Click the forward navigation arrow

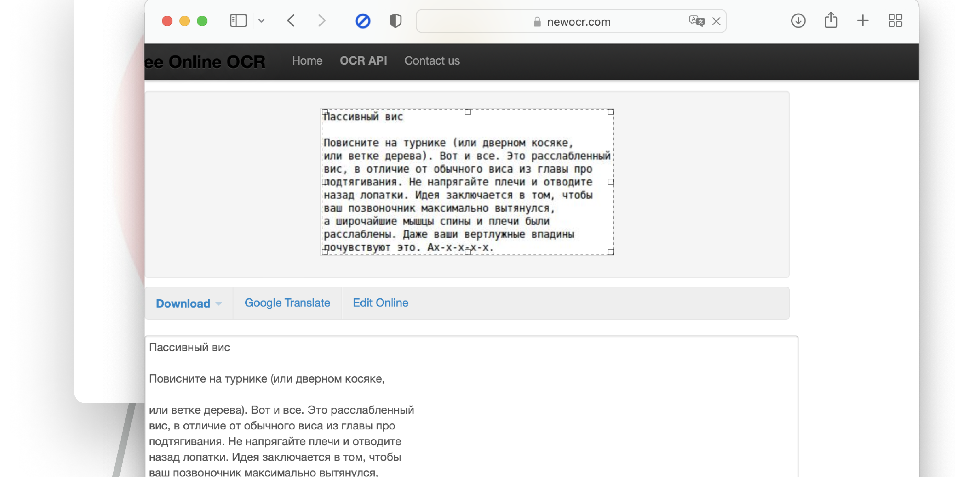[x=322, y=21]
